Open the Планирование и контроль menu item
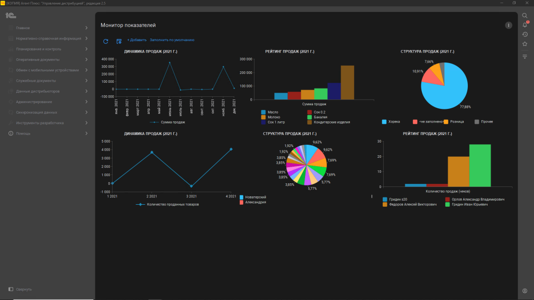The image size is (534, 300). (39, 49)
